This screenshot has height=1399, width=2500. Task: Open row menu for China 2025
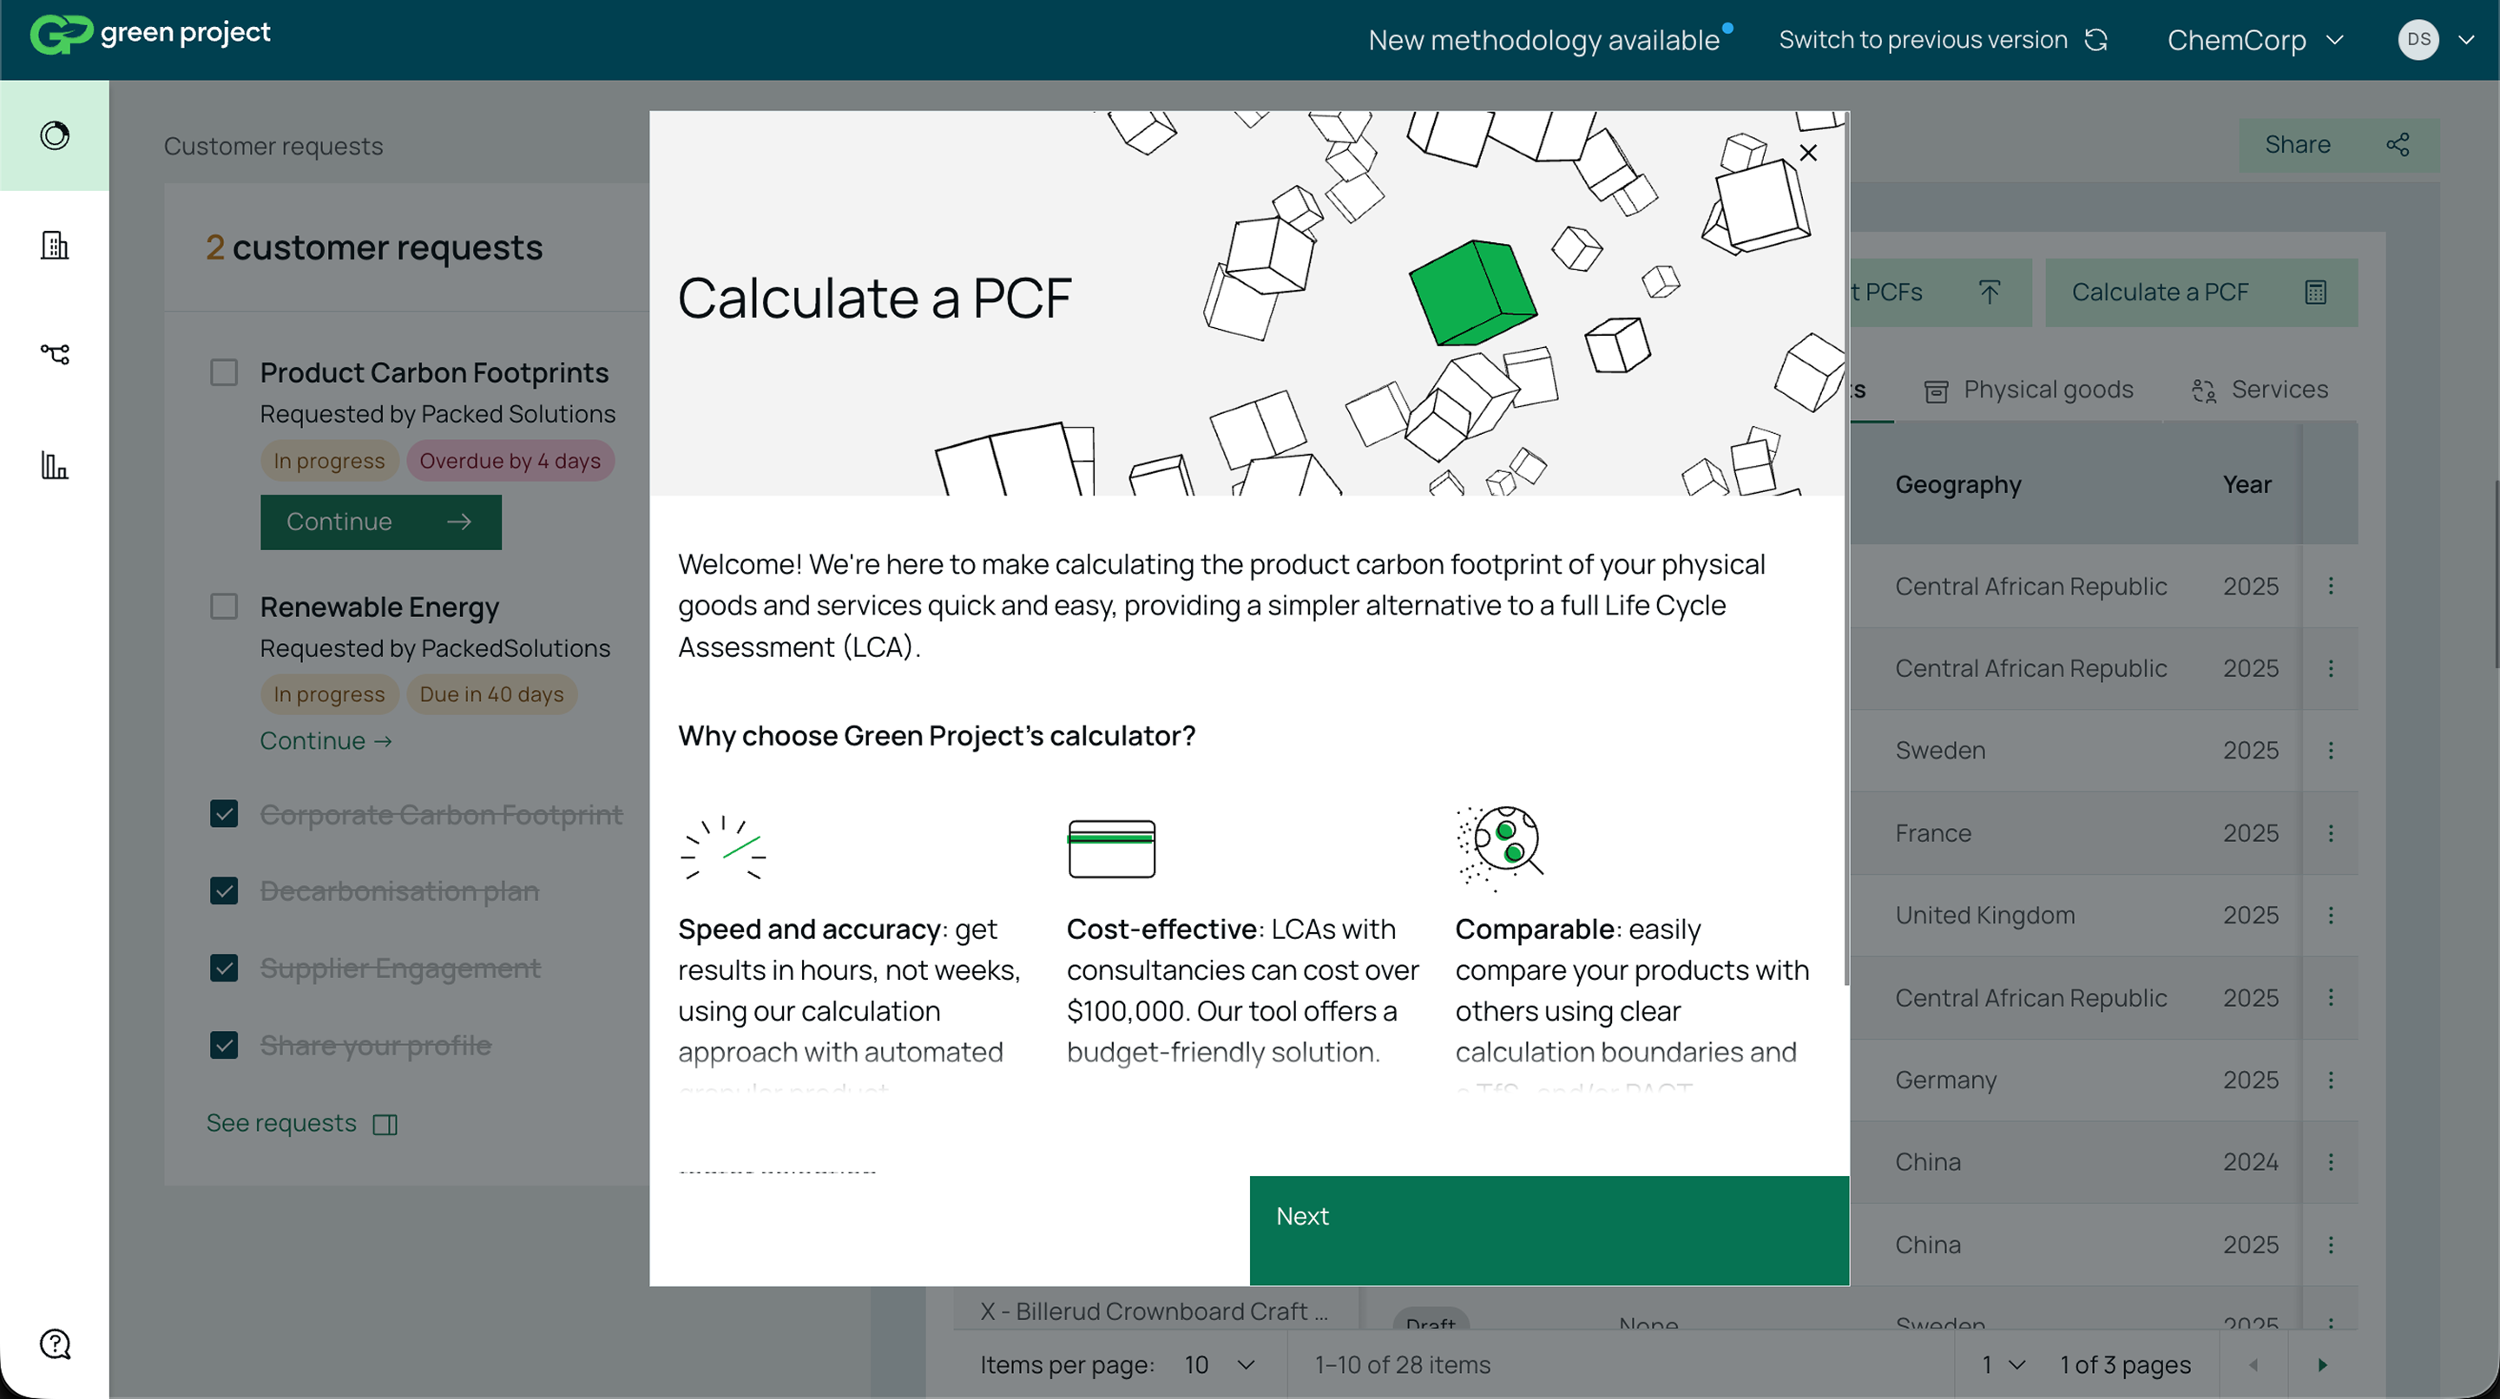click(2331, 1245)
